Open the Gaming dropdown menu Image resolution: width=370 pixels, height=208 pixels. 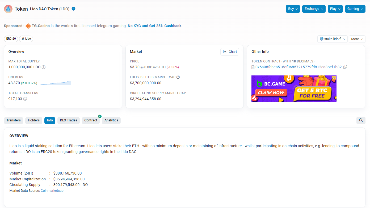click(x=355, y=9)
